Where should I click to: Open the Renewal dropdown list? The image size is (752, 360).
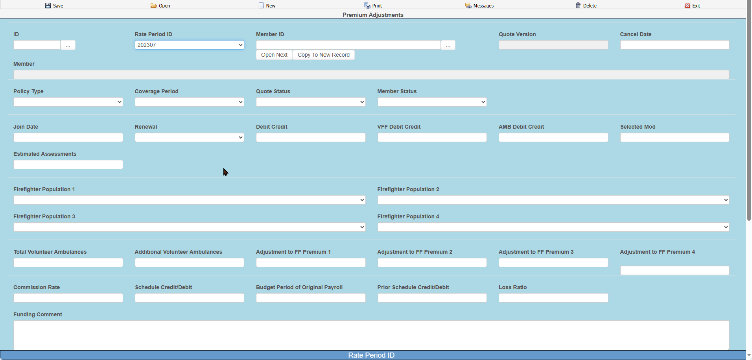[x=189, y=137]
